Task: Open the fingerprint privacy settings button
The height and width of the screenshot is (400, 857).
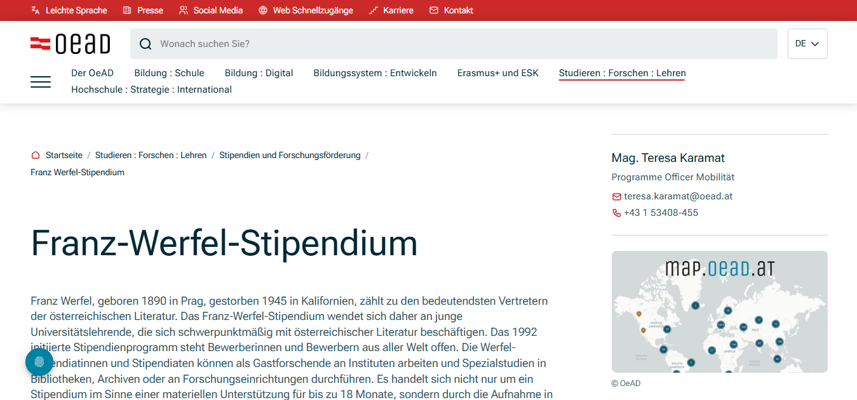Action: click(x=39, y=361)
